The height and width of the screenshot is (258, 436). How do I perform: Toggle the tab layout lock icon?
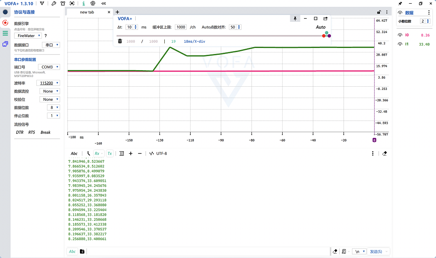(379, 12)
